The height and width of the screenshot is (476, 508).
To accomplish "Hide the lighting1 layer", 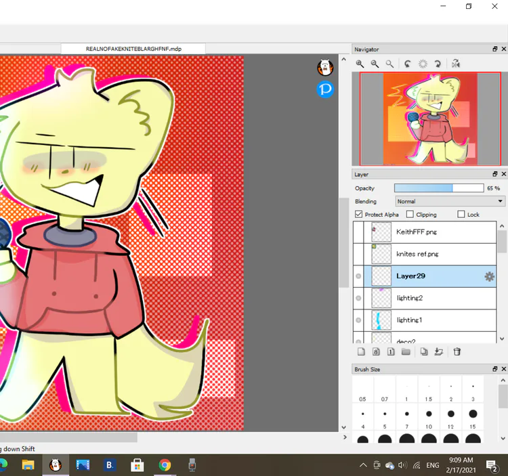I will click(x=358, y=320).
